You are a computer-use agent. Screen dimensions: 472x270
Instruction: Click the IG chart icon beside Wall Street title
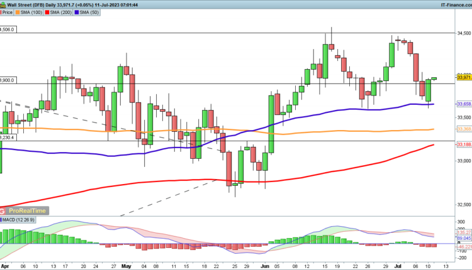point(4,4)
